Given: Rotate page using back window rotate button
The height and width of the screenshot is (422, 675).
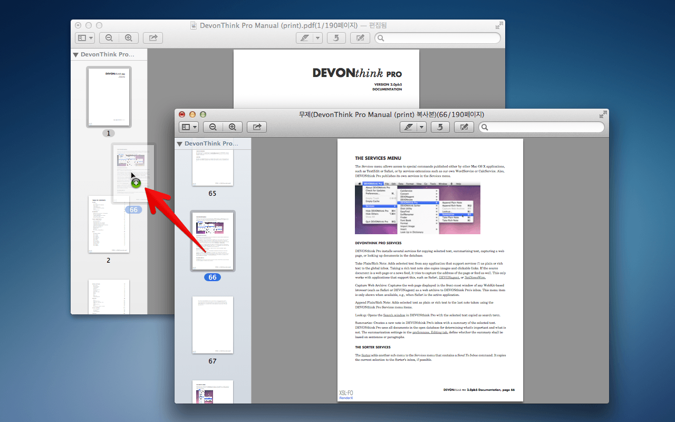Looking at the screenshot, I should point(336,38).
